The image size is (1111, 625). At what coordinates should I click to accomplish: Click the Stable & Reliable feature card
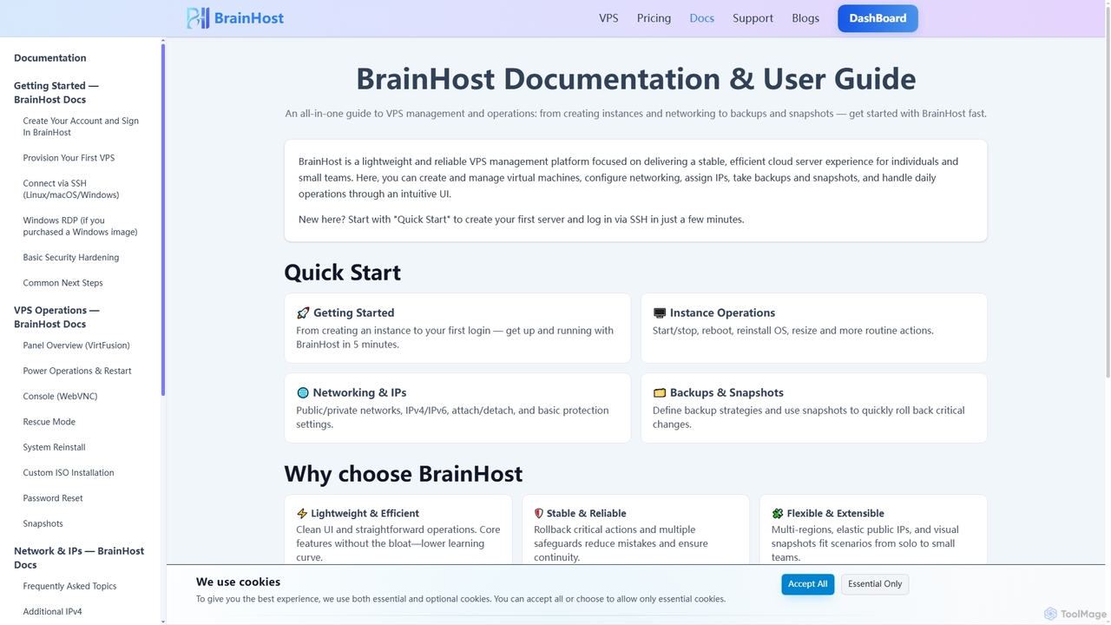635,531
